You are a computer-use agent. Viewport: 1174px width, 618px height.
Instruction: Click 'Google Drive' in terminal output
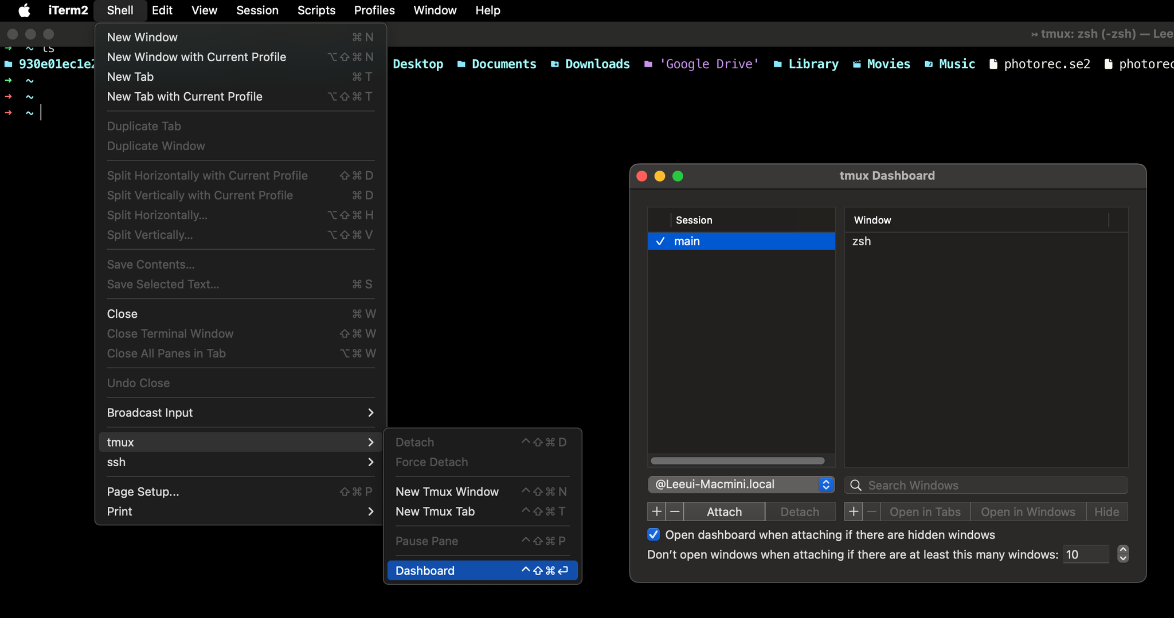pyautogui.click(x=709, y=64)
